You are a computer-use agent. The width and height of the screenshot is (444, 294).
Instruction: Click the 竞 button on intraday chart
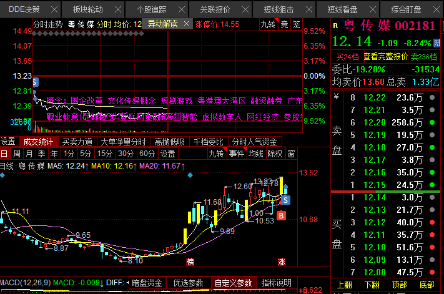285,24
